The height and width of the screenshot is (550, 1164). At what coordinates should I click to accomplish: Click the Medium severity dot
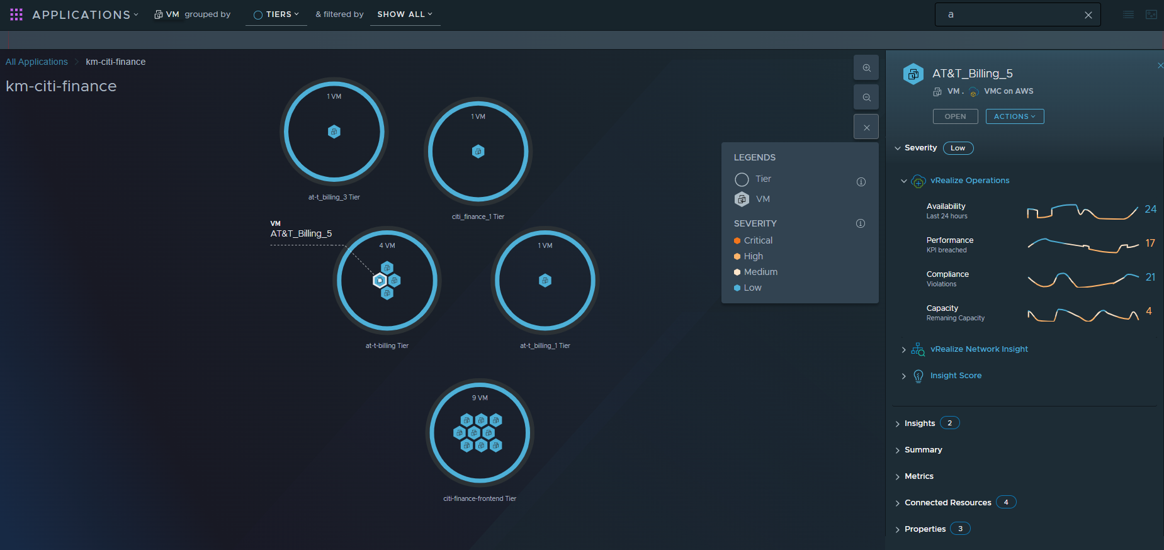737,272
